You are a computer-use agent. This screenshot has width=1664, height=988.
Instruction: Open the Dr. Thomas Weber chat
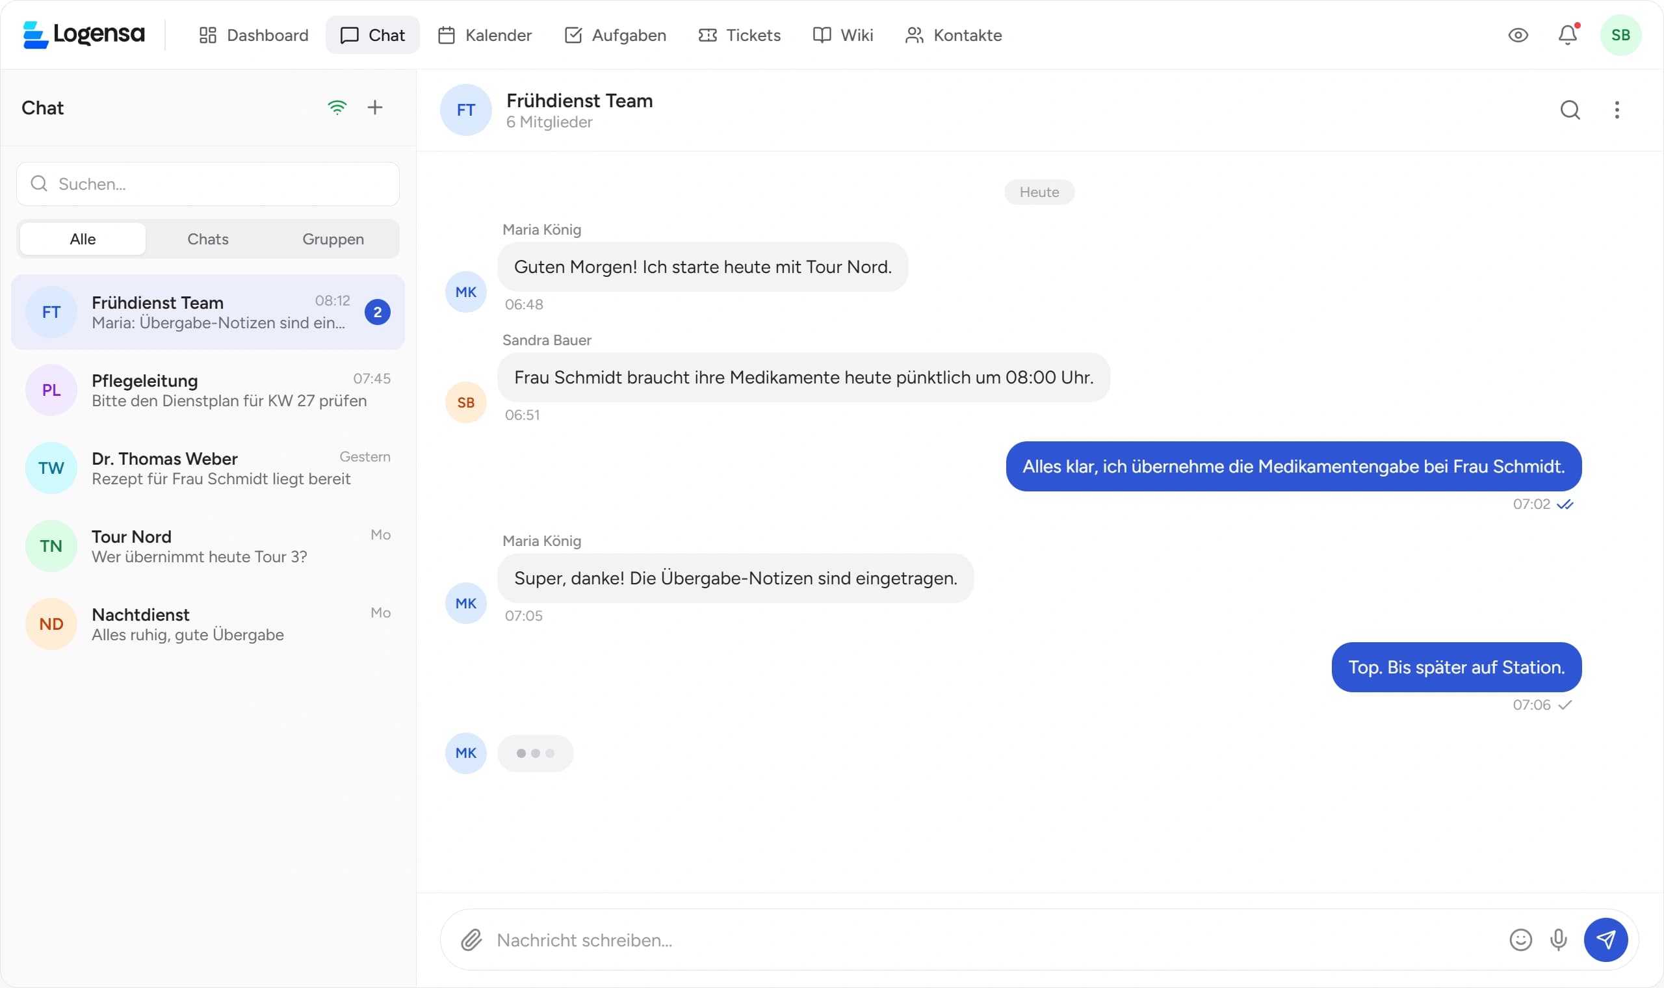tap(207, 468)
